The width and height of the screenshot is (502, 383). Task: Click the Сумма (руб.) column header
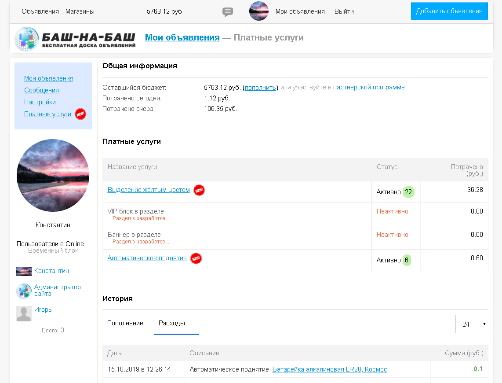click(464, 353)
